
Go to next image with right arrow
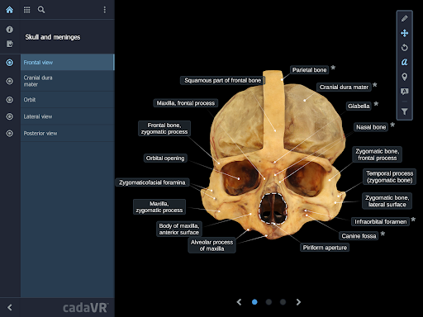tap(298, 302)
